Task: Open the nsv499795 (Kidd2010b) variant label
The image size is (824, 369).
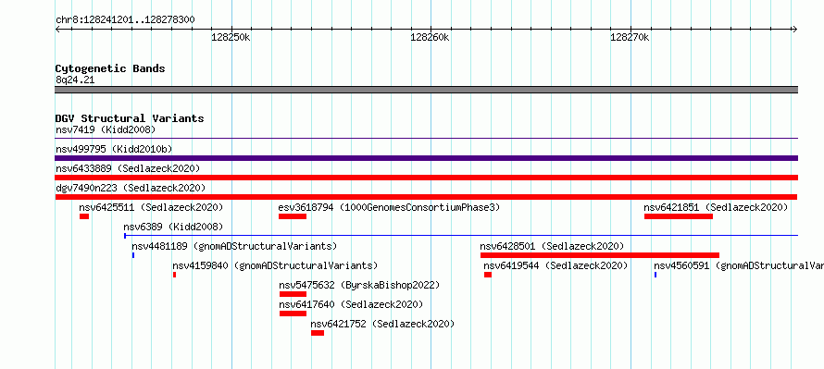Action: click(114, 149)
